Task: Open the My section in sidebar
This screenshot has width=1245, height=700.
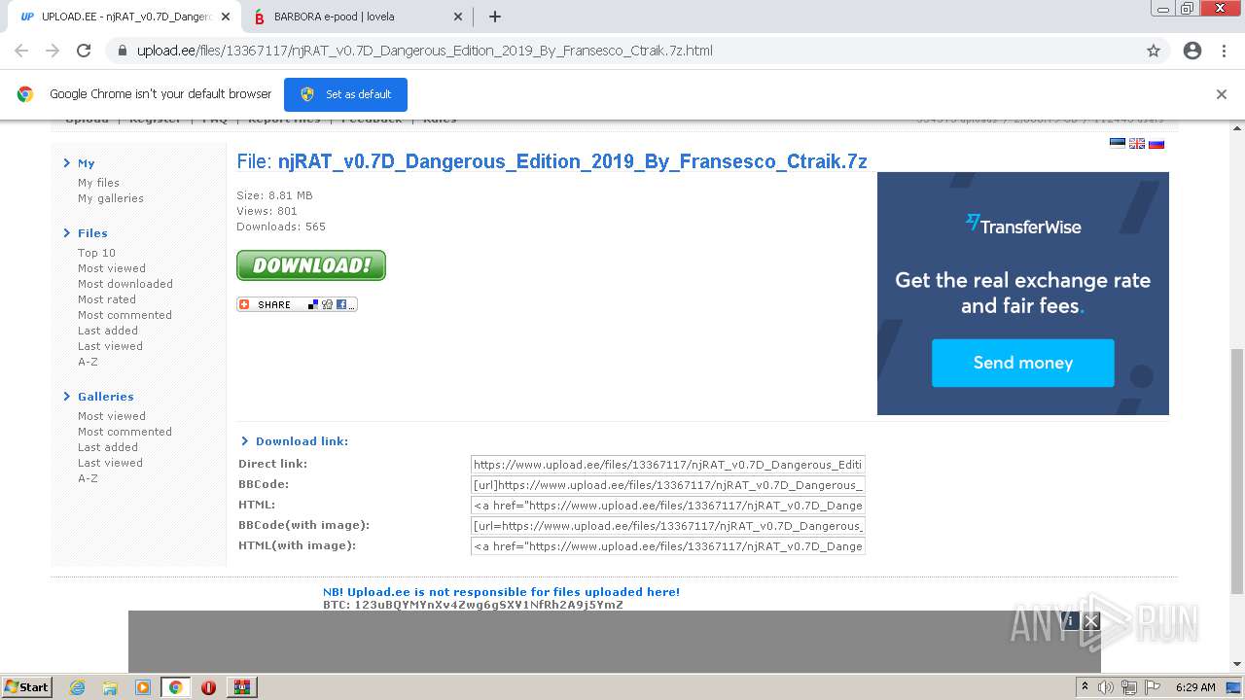Action: pyautogui.click(x=87, y=163)
